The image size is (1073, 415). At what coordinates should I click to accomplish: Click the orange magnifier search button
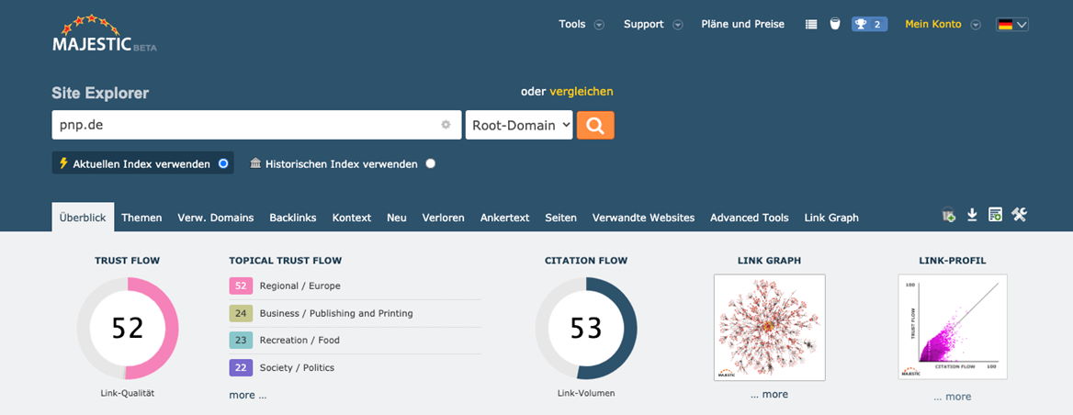click(595, 125)
